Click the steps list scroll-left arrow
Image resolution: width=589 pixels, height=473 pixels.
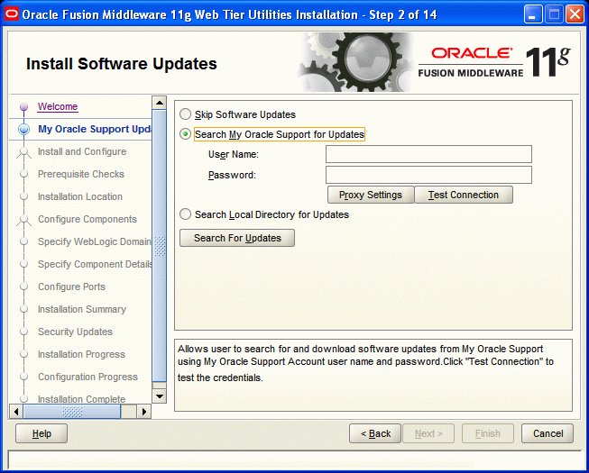point(15,412)
